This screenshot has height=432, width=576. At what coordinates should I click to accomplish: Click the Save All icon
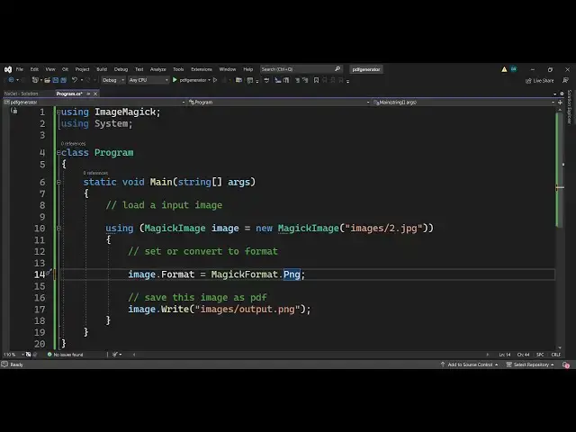pos(64,80)
